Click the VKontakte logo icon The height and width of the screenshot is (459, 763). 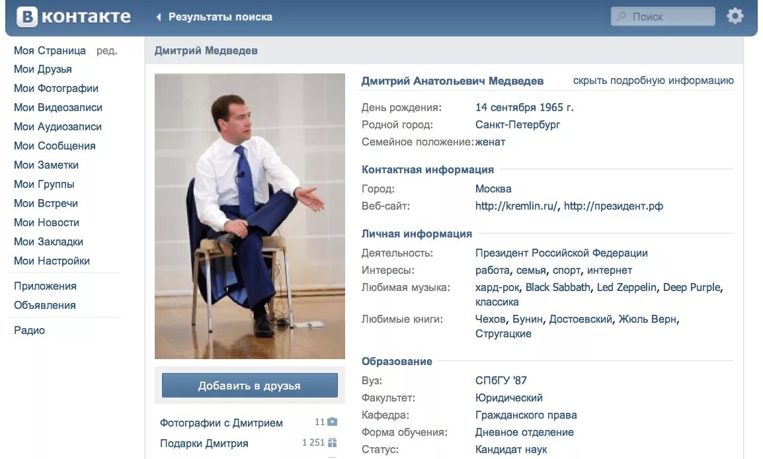coord(27,17)
